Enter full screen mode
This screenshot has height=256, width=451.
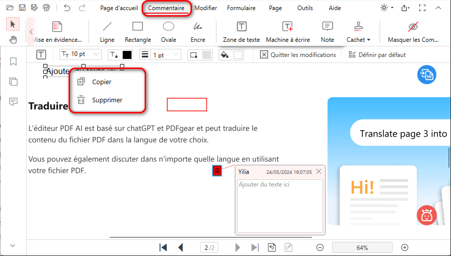[422, 8]
